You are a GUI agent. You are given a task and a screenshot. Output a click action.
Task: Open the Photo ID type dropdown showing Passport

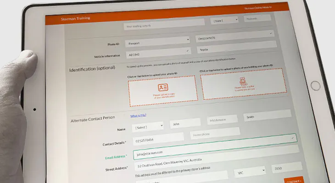point(157,42)
